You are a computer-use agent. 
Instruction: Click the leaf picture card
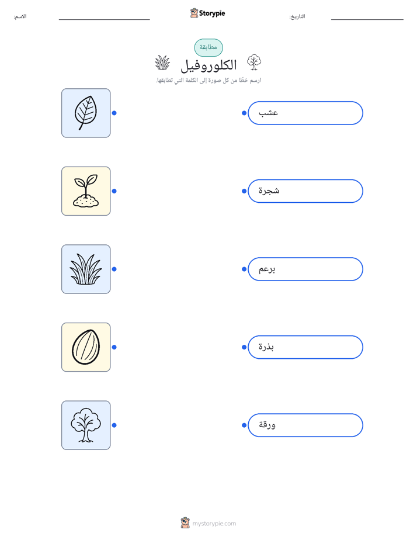coord(86,113)
